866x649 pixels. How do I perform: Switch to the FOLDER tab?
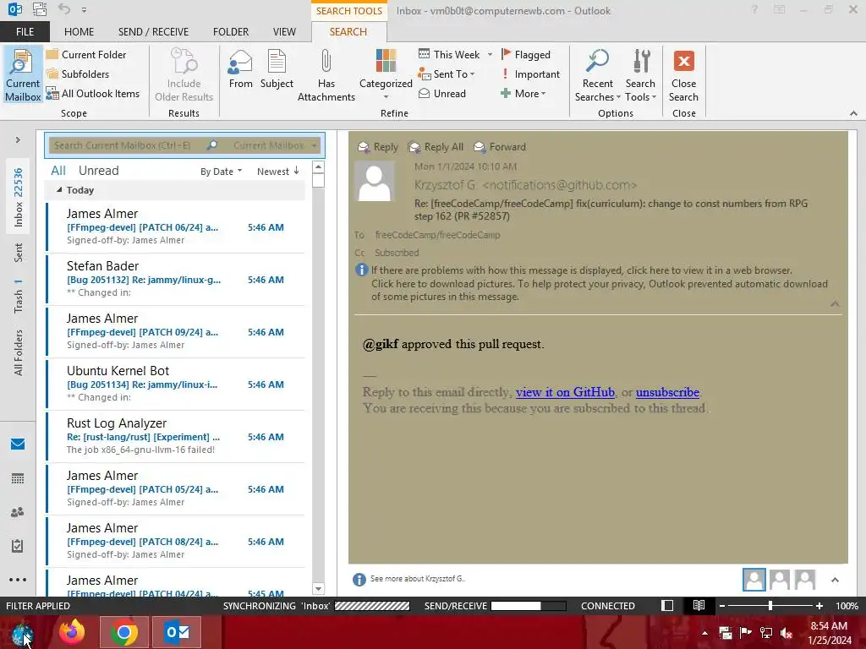(231, 32)
